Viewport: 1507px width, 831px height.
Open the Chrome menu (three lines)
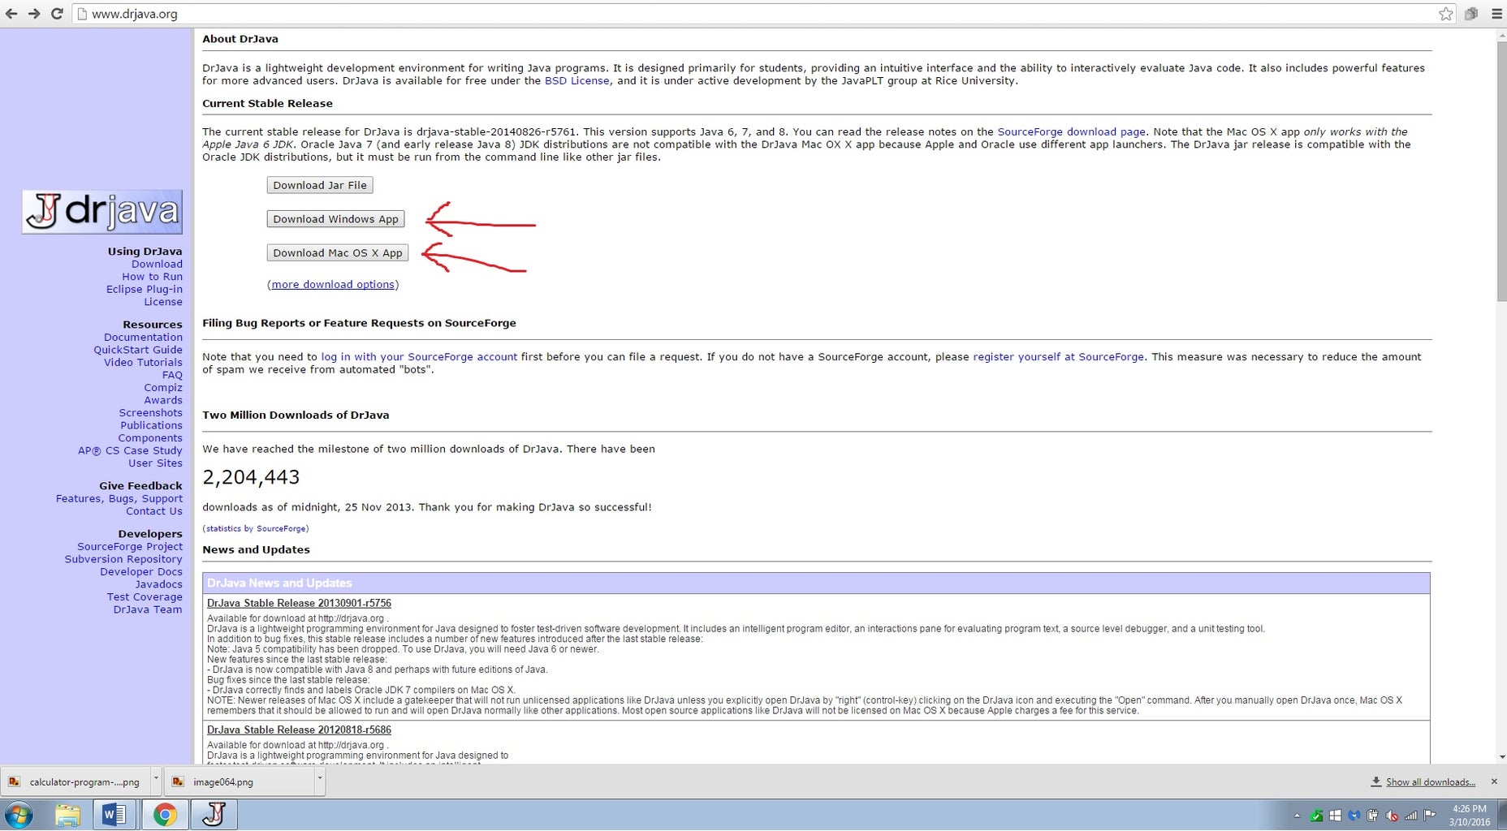tap(1496, 14)
